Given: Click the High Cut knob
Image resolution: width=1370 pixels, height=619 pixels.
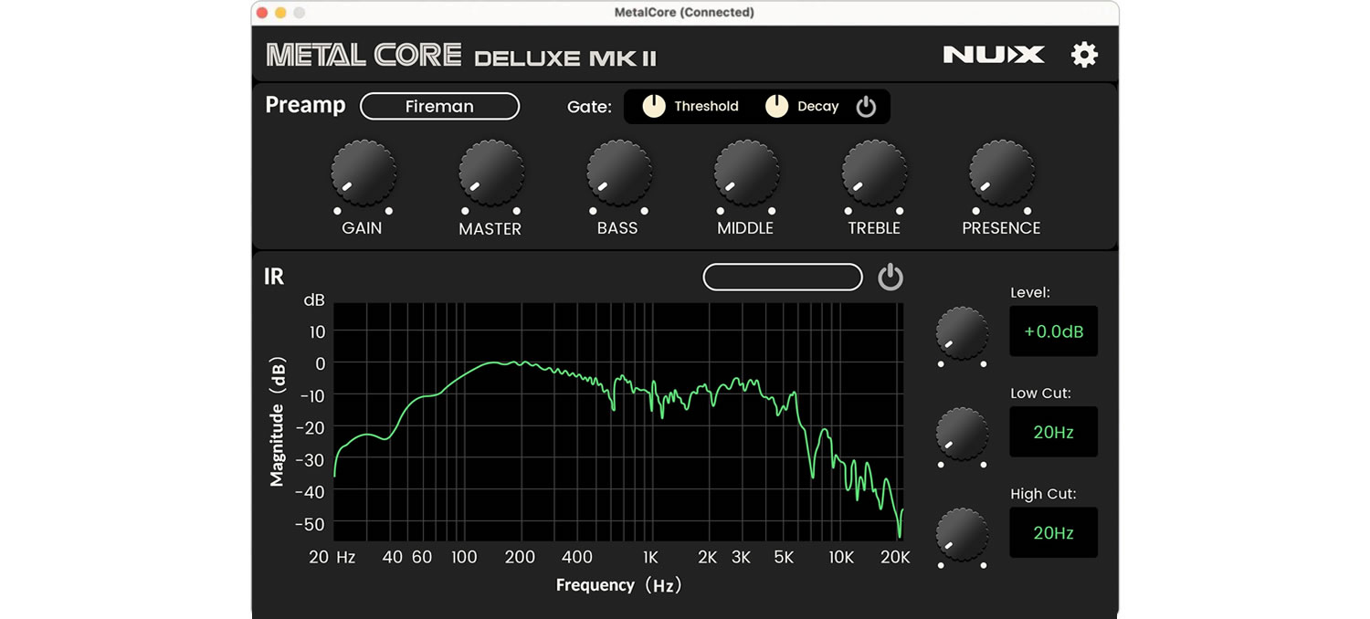Looking at the screenshot, I should click(962, 533).
